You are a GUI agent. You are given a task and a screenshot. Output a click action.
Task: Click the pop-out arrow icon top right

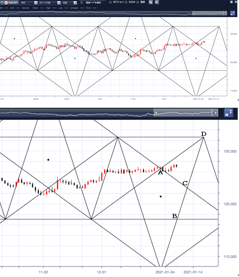click(x=236, y=2)
